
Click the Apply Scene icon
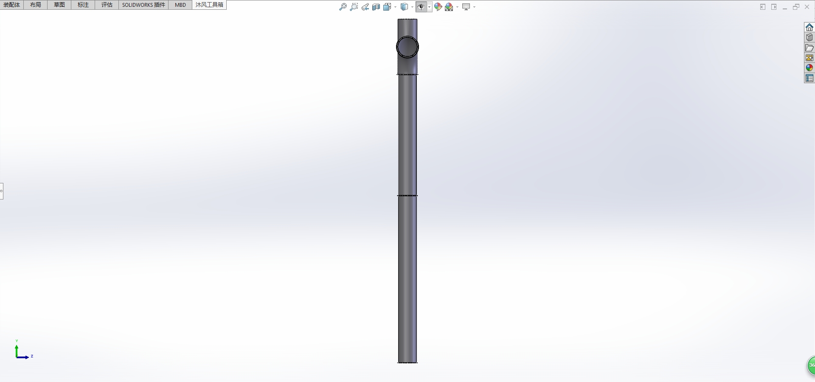(449, 7)
